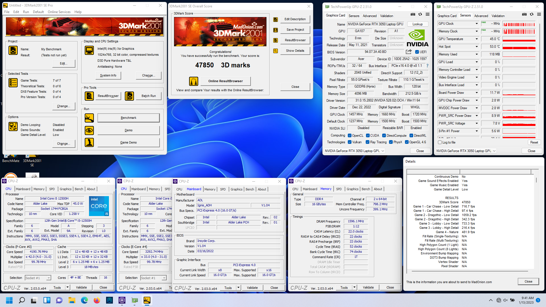Click Bus Interface question mark in GPU-Z
The width and height of the screenshot is (546, 307).
(x=427, y=66)
